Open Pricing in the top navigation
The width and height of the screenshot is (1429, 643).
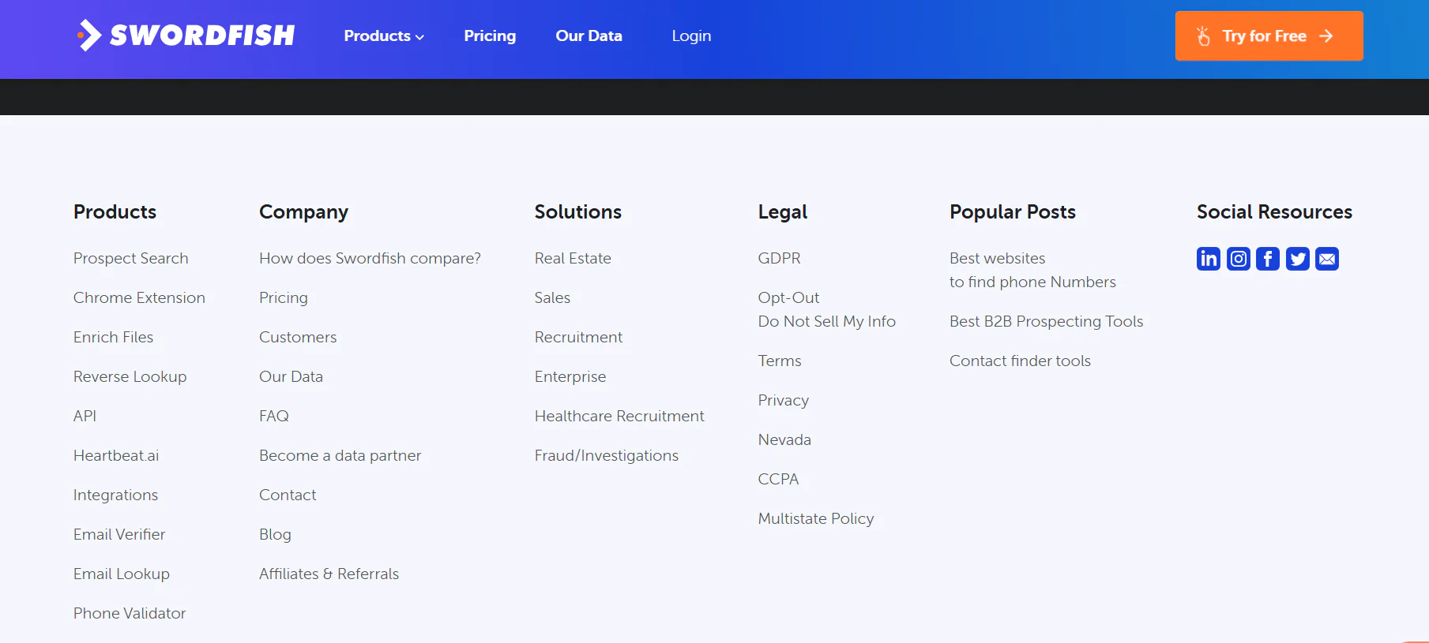coord(490,36)
